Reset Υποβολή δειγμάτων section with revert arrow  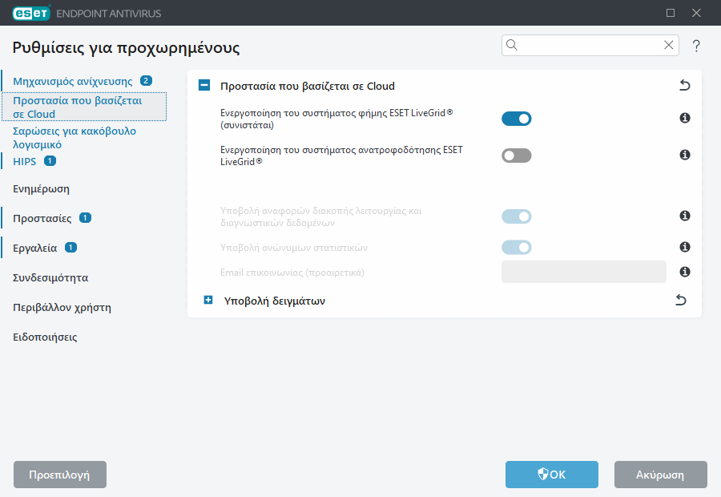click(x=680, y=300)
